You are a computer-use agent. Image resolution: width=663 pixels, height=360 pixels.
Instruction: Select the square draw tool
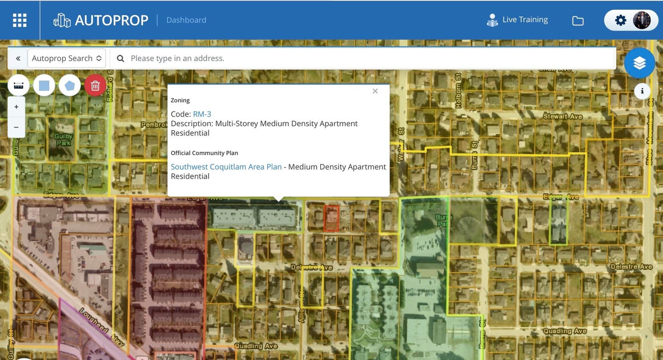[x=44, y=85]
